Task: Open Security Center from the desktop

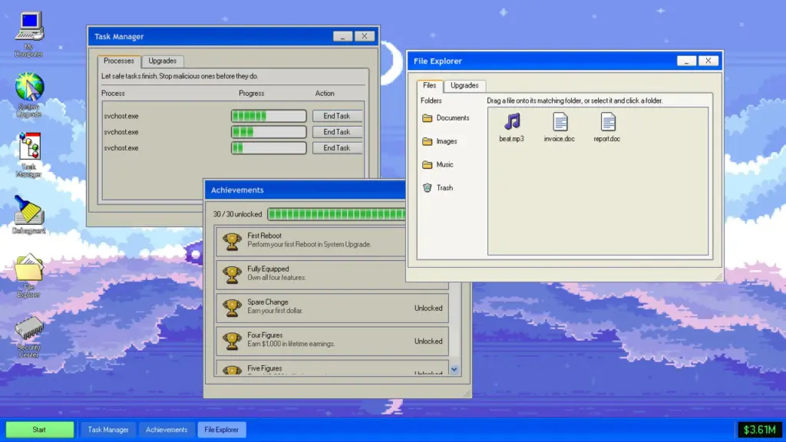Action: click(29, 337)
